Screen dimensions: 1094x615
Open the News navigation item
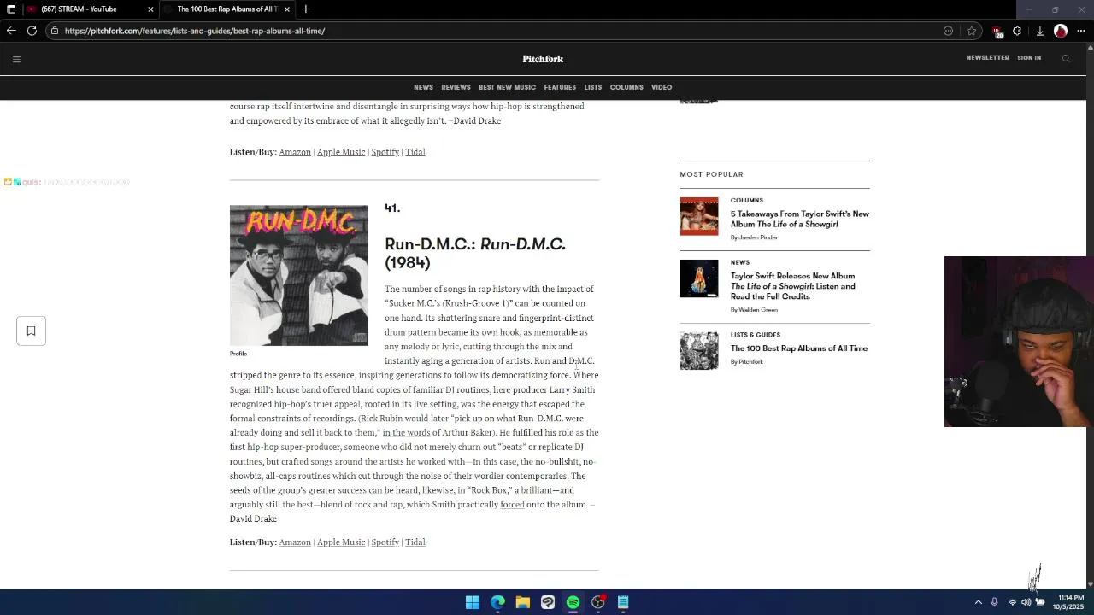[x=423, y=87]
